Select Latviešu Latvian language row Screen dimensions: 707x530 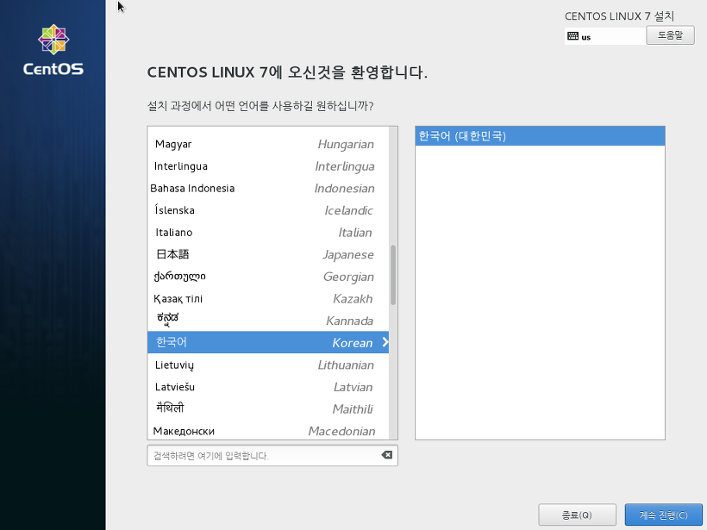(268, 387)
